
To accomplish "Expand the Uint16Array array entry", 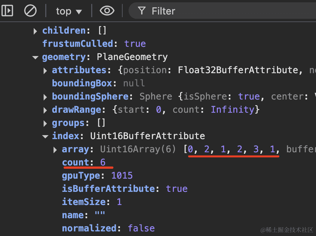I will point(55,150).
